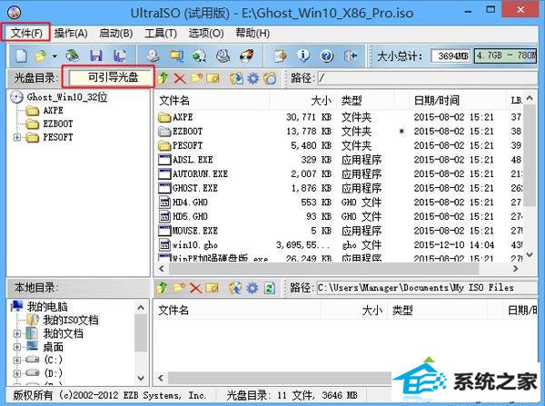This screenshot has width=545, height=406.
Task: Open the 启动(B) menu
Action: [116, 33]
